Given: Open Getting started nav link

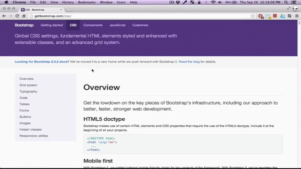Looking at the screenshot, I should pyautogui.click(x=52, y=25).
